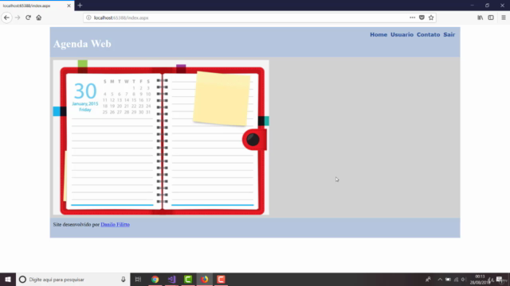Toggle the Firefox sidebar icon
The height and width of the screenshot is (286, 510).
(x=491, y=17)
